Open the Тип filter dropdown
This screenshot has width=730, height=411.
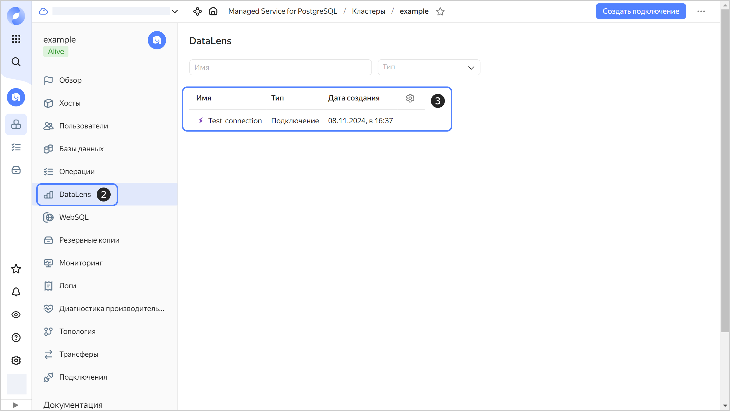(429, 67)
